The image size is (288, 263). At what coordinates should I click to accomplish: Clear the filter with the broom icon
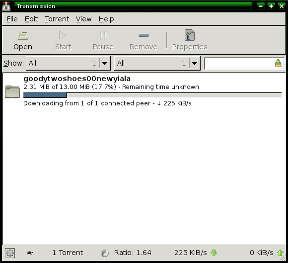click(278, 63)
